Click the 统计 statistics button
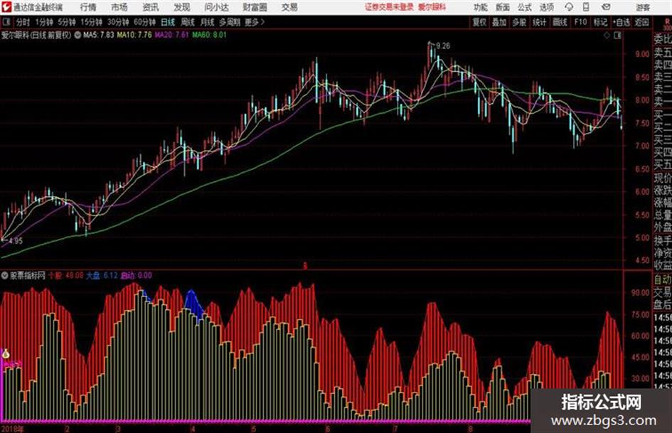The width and height of the screenshot is (672, 433). [x=540, y=22]
